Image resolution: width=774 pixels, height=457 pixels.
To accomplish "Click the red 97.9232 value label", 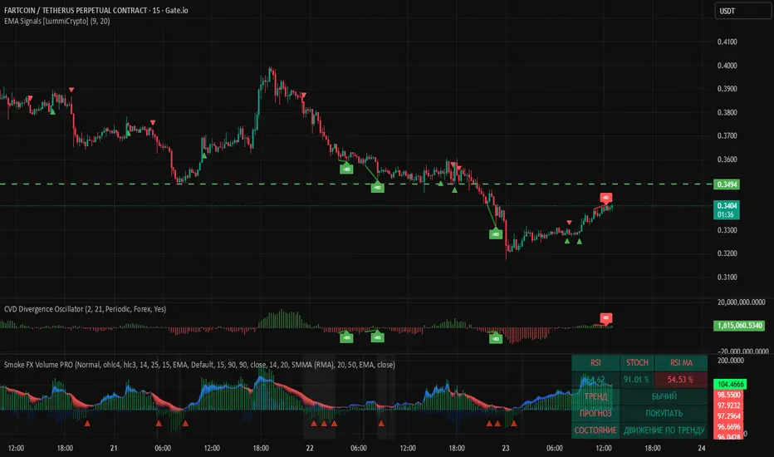I will 728,405.
